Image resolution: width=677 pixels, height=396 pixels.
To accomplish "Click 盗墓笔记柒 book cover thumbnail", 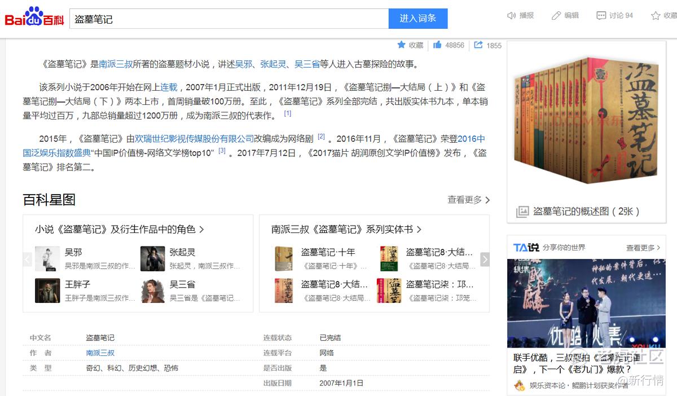I will point(389,291).
